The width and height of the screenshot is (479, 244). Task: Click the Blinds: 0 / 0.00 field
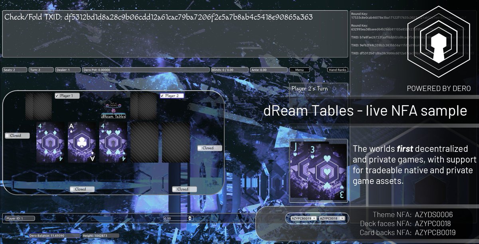click(230, 70)
